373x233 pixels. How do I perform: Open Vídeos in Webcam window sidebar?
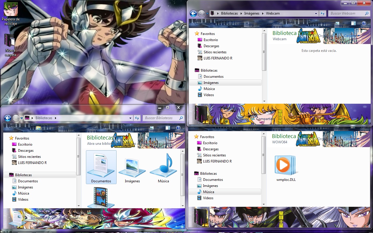pos(209,95)
